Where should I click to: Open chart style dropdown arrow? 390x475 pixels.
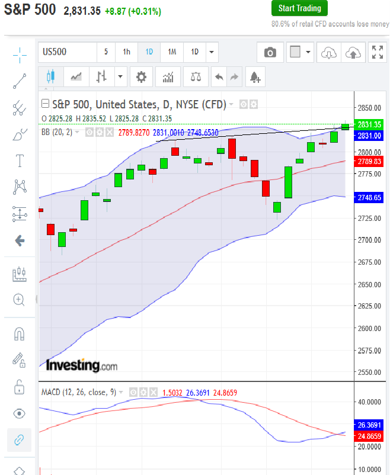[x=120, y=76]
